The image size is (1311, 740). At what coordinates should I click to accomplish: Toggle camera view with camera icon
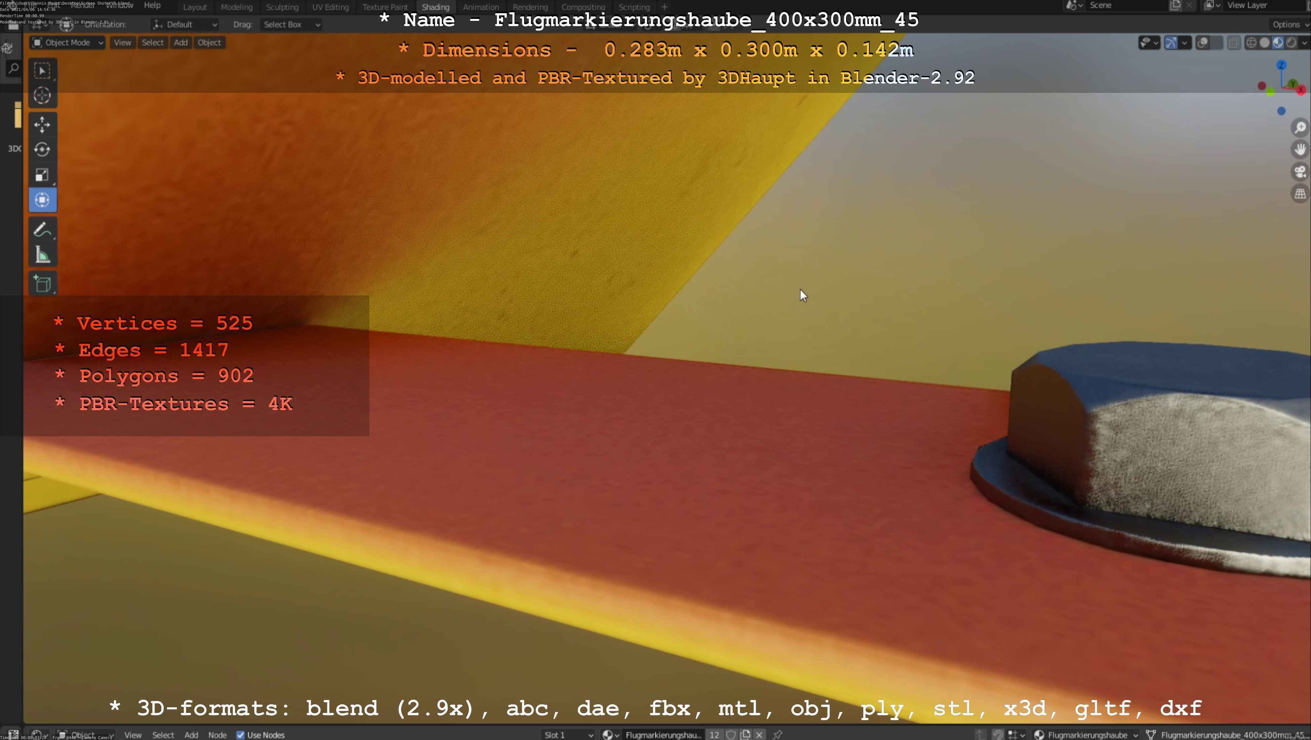pos(1300,172)
